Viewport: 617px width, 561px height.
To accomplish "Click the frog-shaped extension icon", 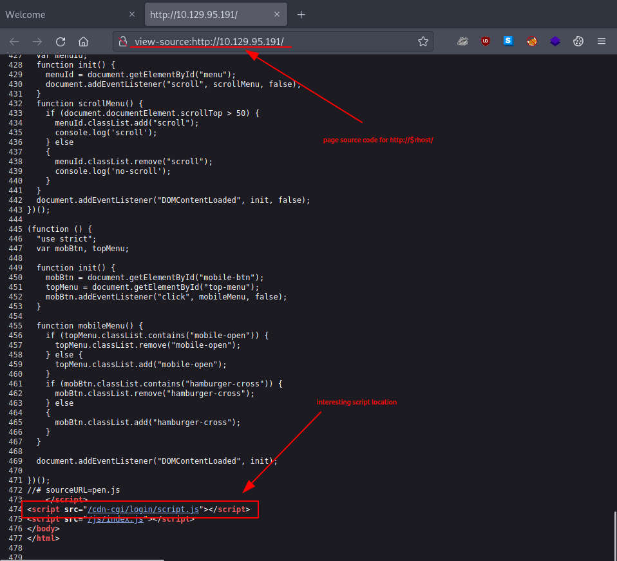I will pos(462,41).
